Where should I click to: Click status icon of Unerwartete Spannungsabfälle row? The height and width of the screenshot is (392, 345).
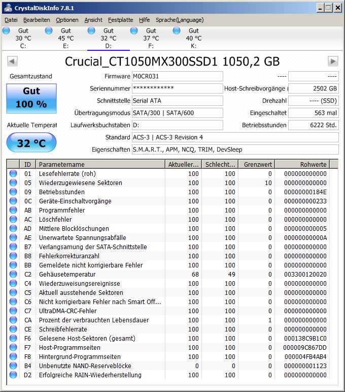tap(13, 237)
